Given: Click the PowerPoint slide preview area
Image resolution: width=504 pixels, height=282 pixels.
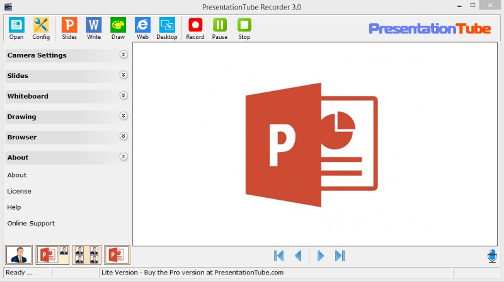Looking at the screenshot, I should coord(315,144).
